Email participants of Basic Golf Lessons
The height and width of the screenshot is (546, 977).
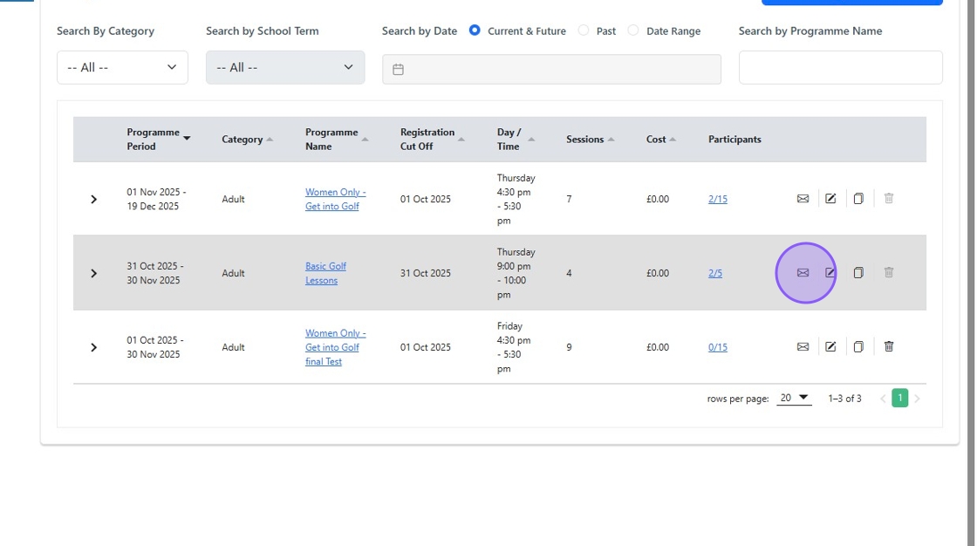tap(803, 273)
